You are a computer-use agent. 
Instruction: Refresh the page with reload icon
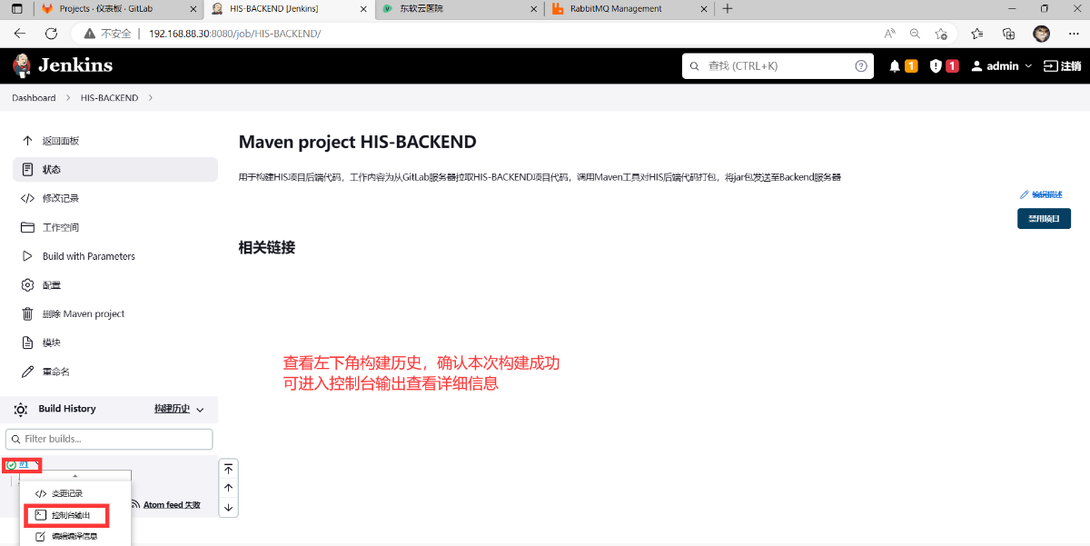(x=52, y=34)
